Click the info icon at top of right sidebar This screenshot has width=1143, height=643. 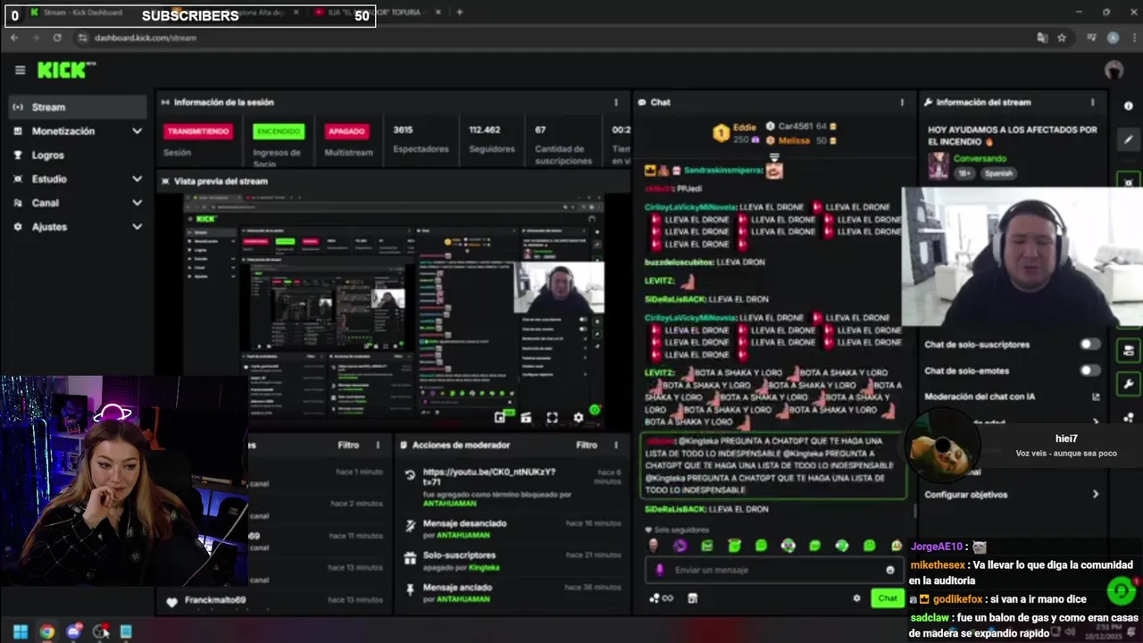pyautogui.click(x=1129, y=105)
